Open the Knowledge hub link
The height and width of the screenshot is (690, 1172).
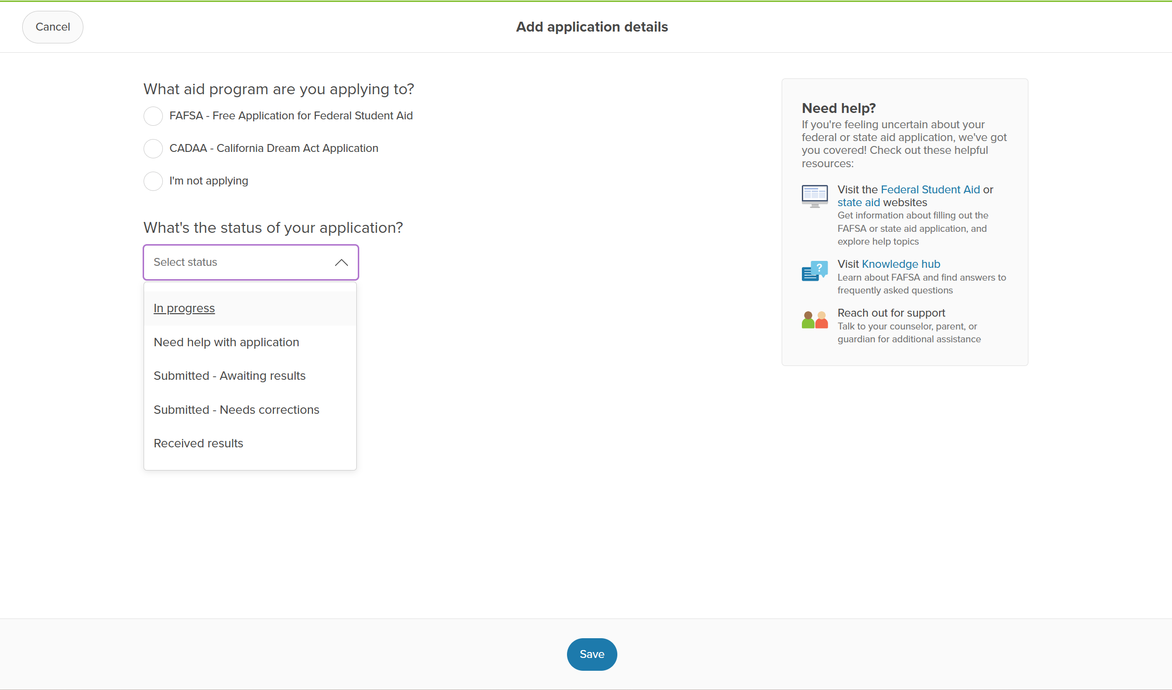(x=901, y=264)
